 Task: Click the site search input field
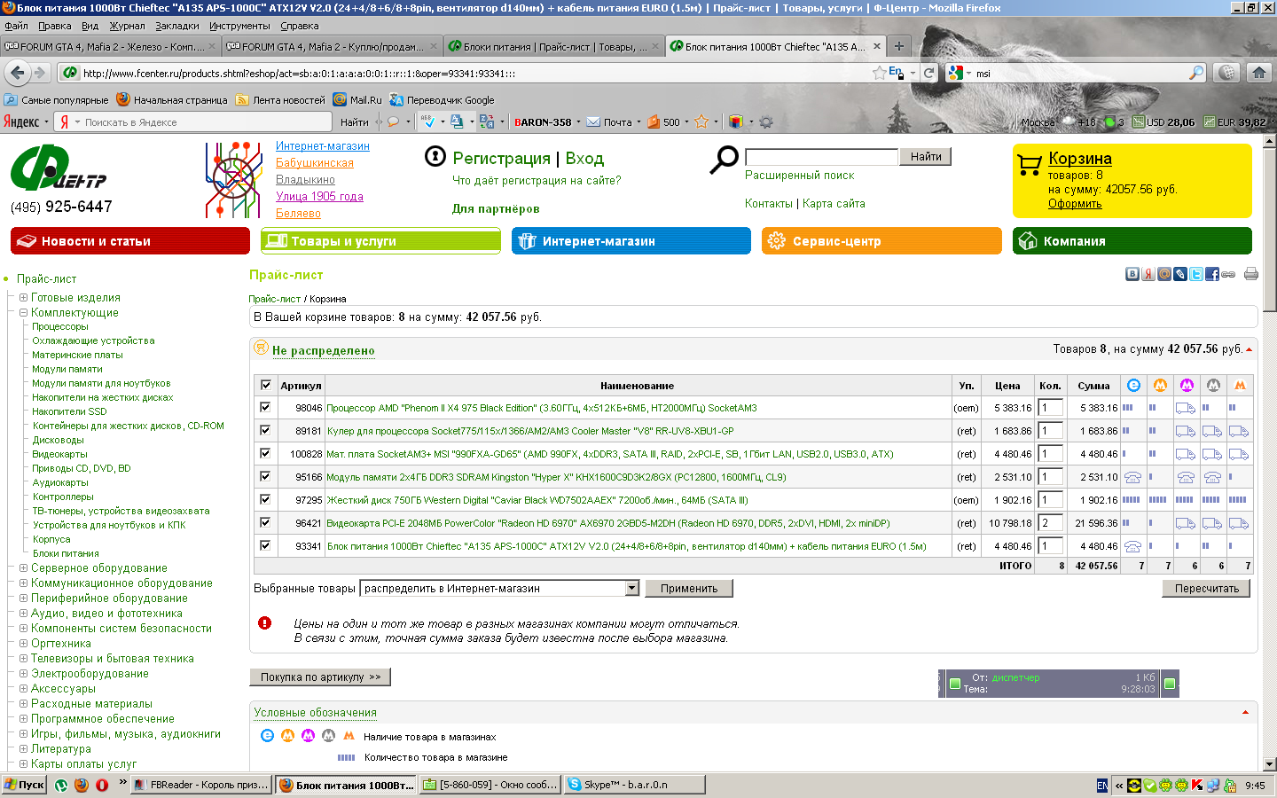click(x=821, y=157)
